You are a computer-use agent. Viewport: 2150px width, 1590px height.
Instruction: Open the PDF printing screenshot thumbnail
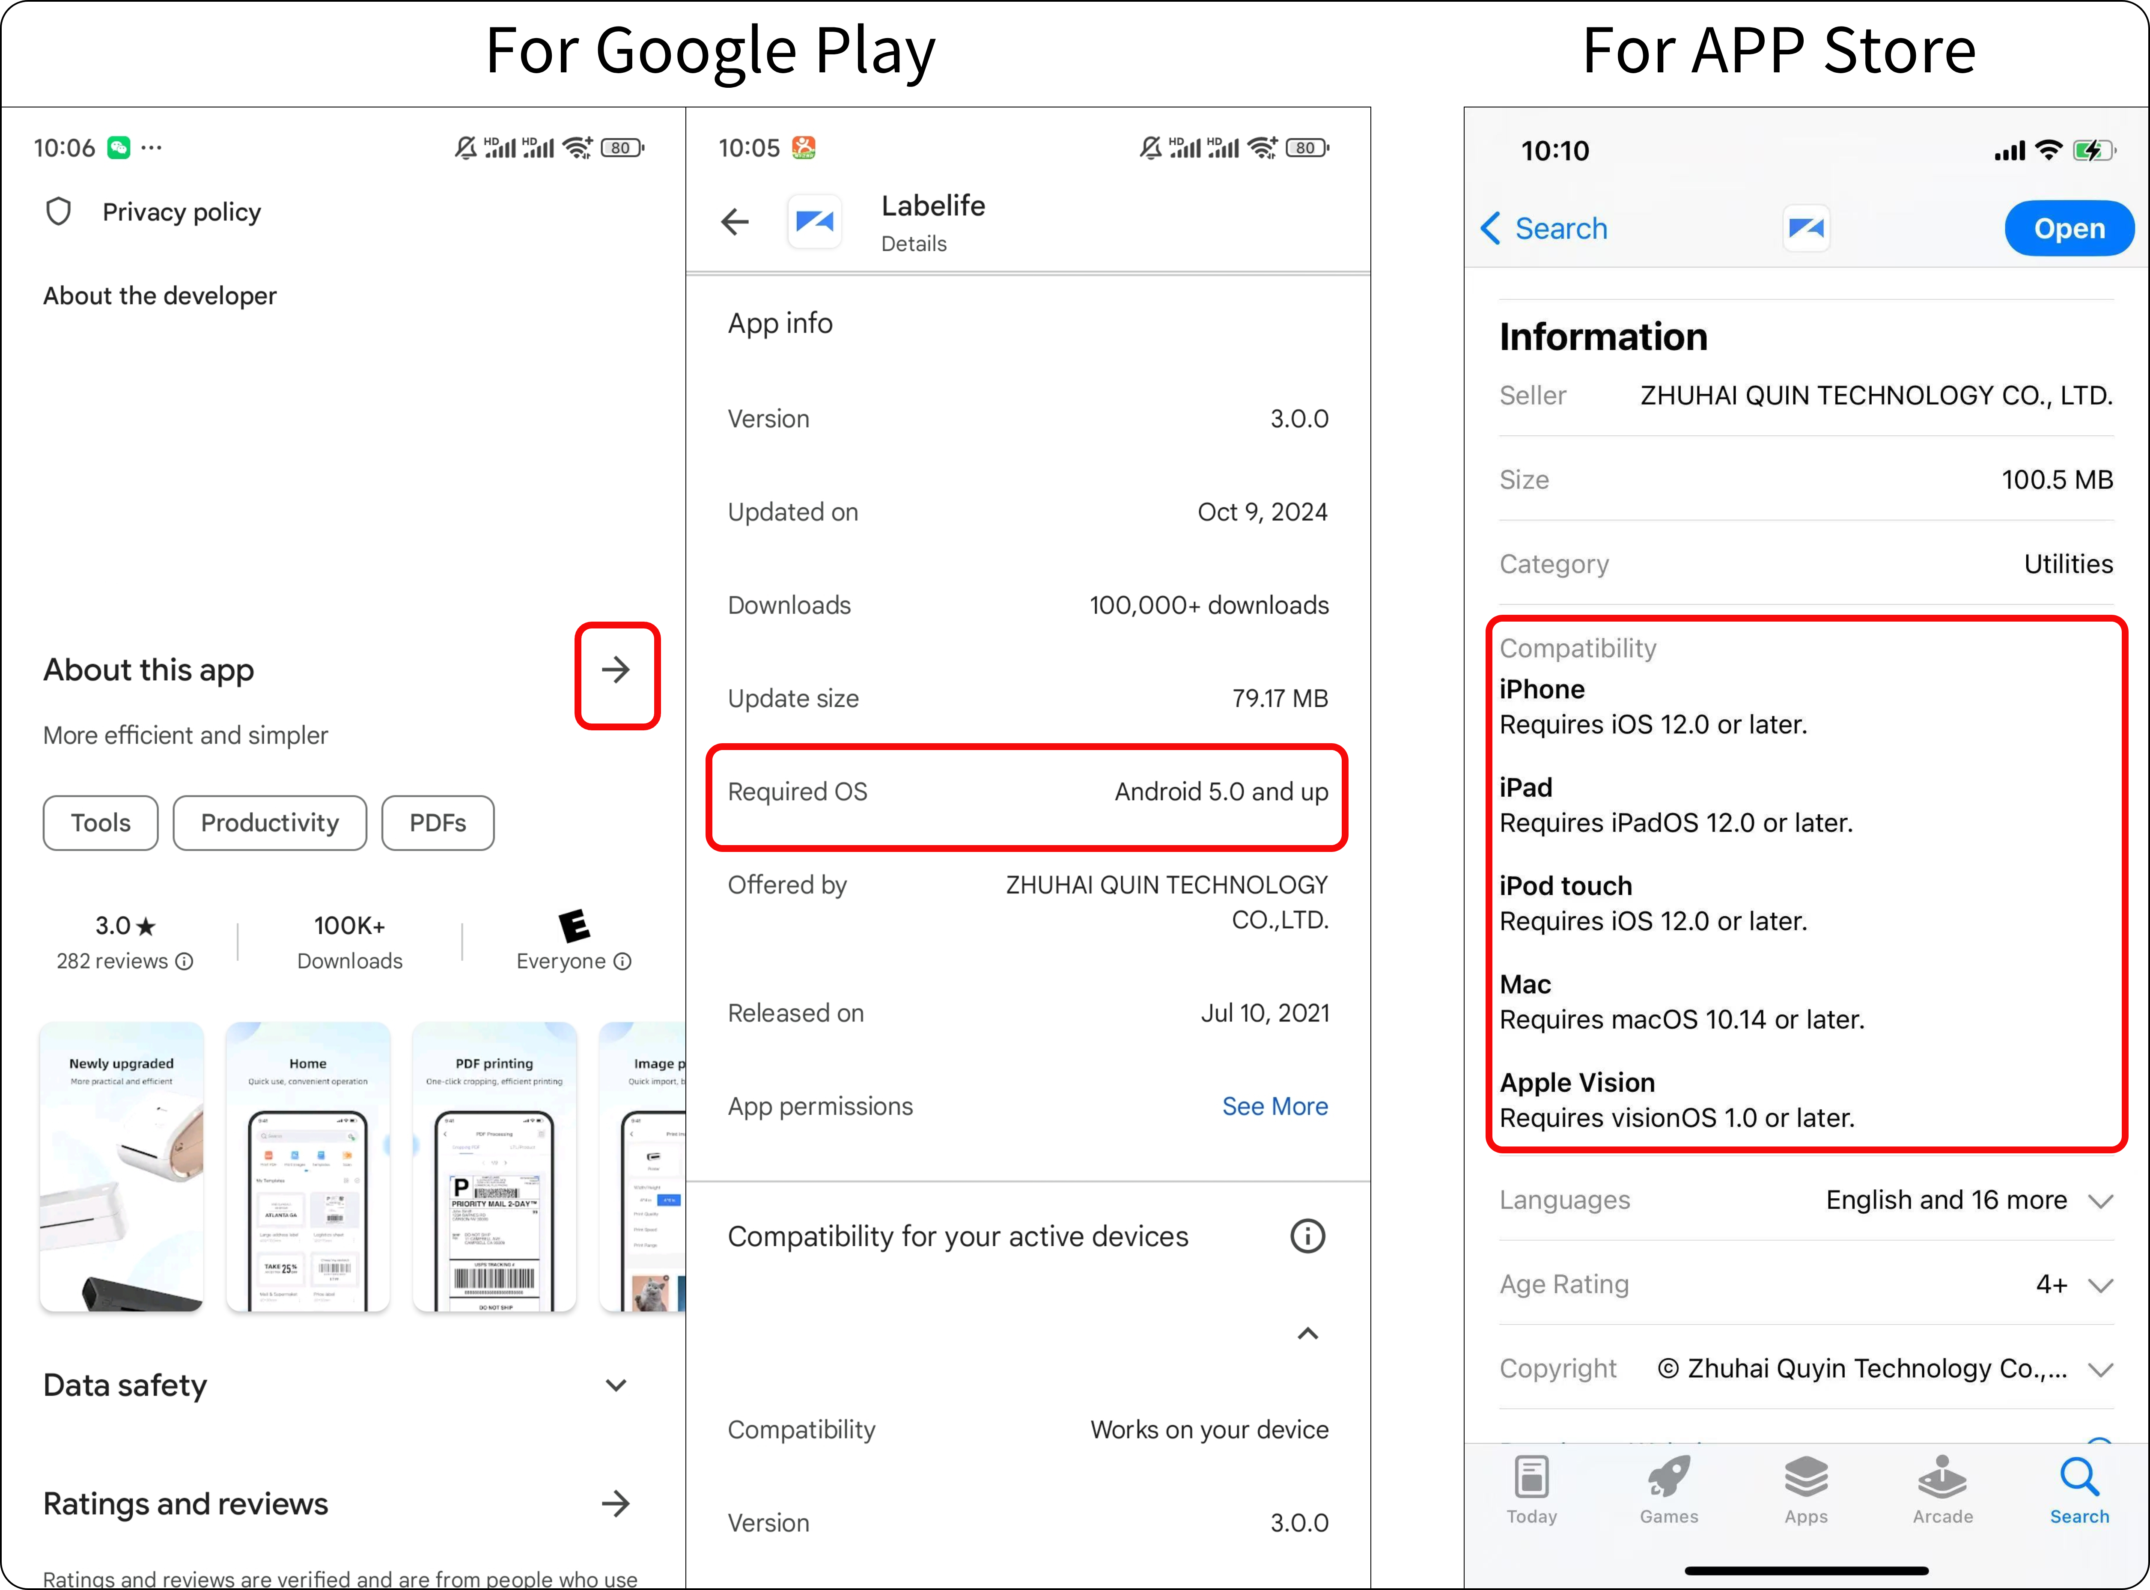494,1167
